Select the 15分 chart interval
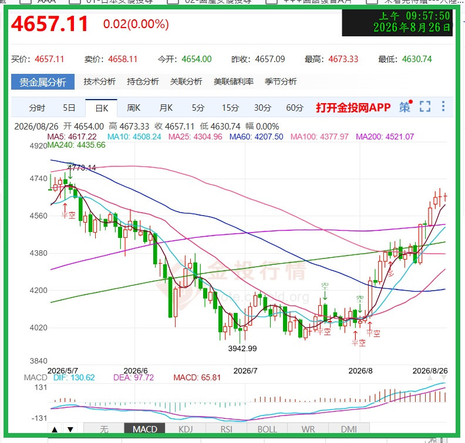465x443 pixels. 230,108
